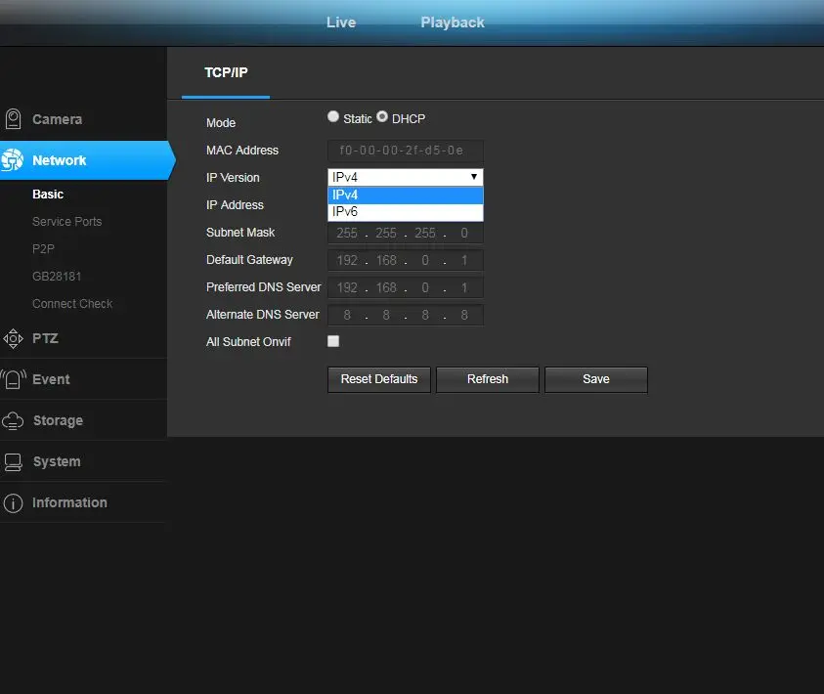Click the Network globe icon

tap(12, 159)
